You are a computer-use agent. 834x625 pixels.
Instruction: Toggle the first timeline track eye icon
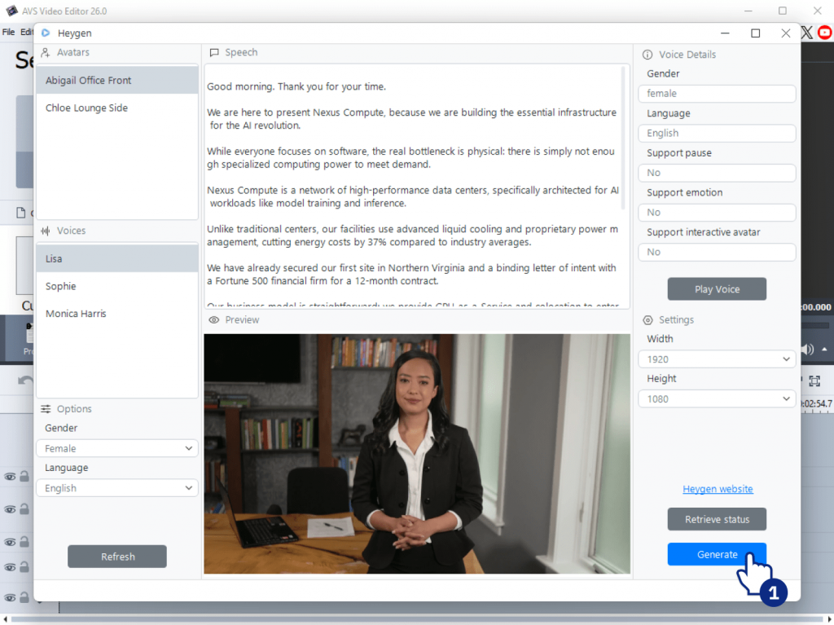10,477
